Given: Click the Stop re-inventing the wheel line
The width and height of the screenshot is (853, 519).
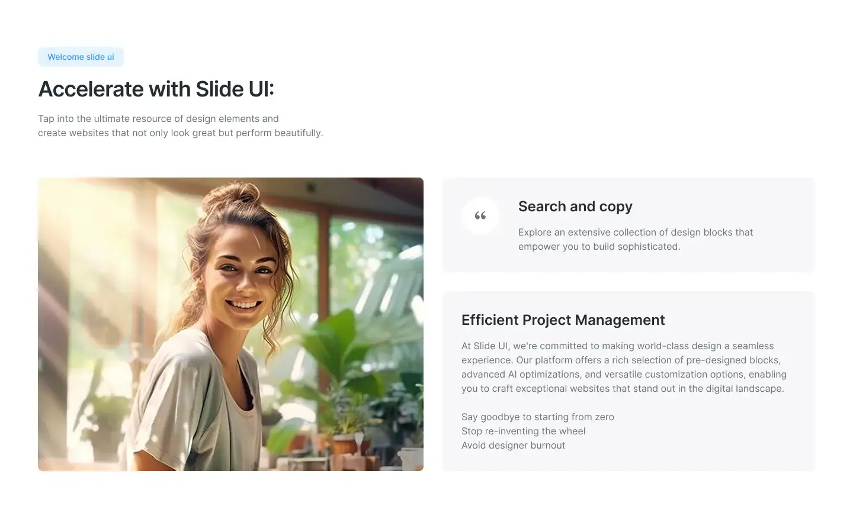Looking at the screenshot, I should 524,431.
